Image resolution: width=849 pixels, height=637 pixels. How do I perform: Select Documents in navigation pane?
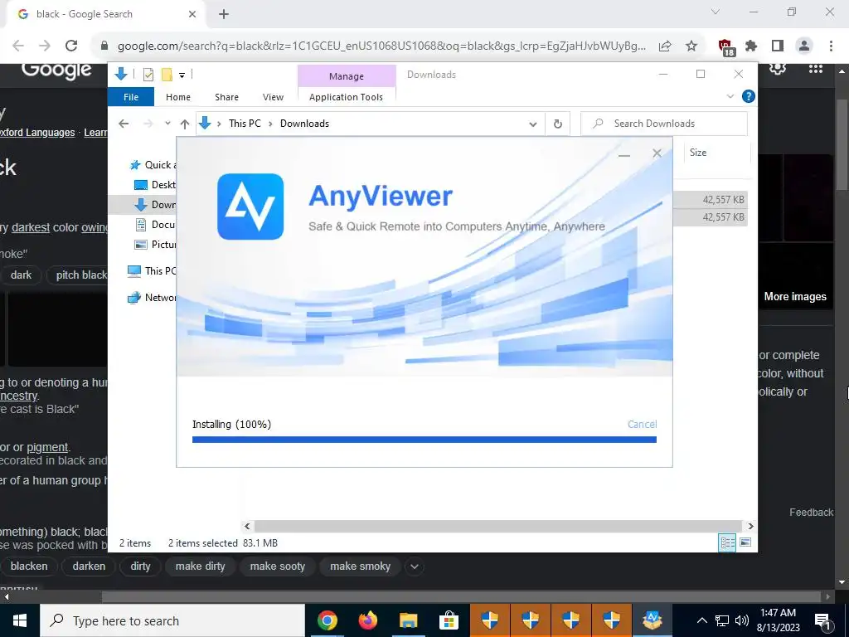point(155,224)
